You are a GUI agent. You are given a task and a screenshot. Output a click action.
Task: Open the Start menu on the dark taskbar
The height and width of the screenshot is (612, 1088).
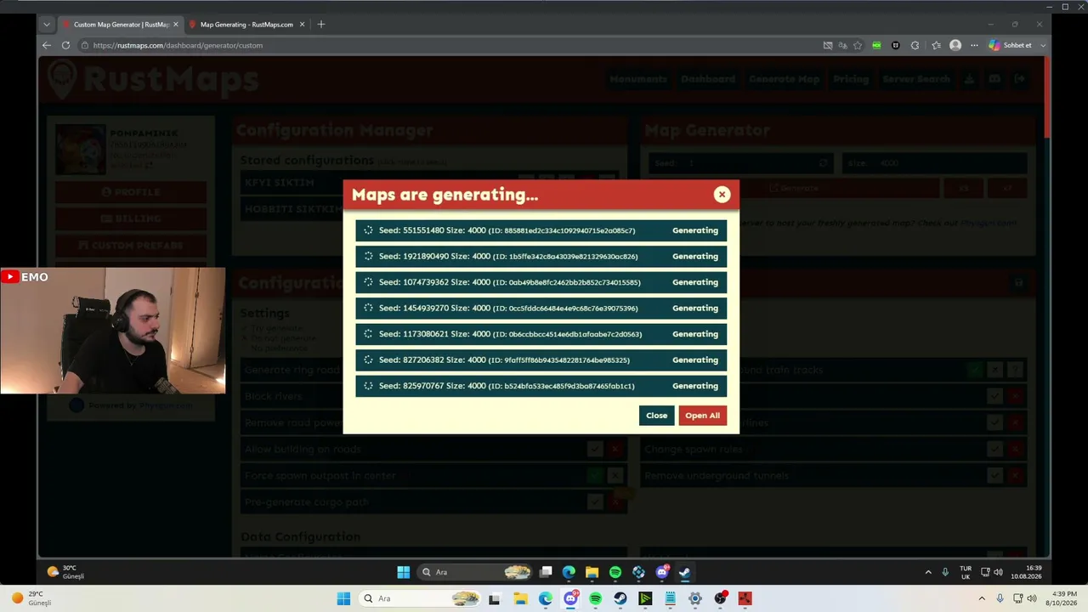point(403,572)
